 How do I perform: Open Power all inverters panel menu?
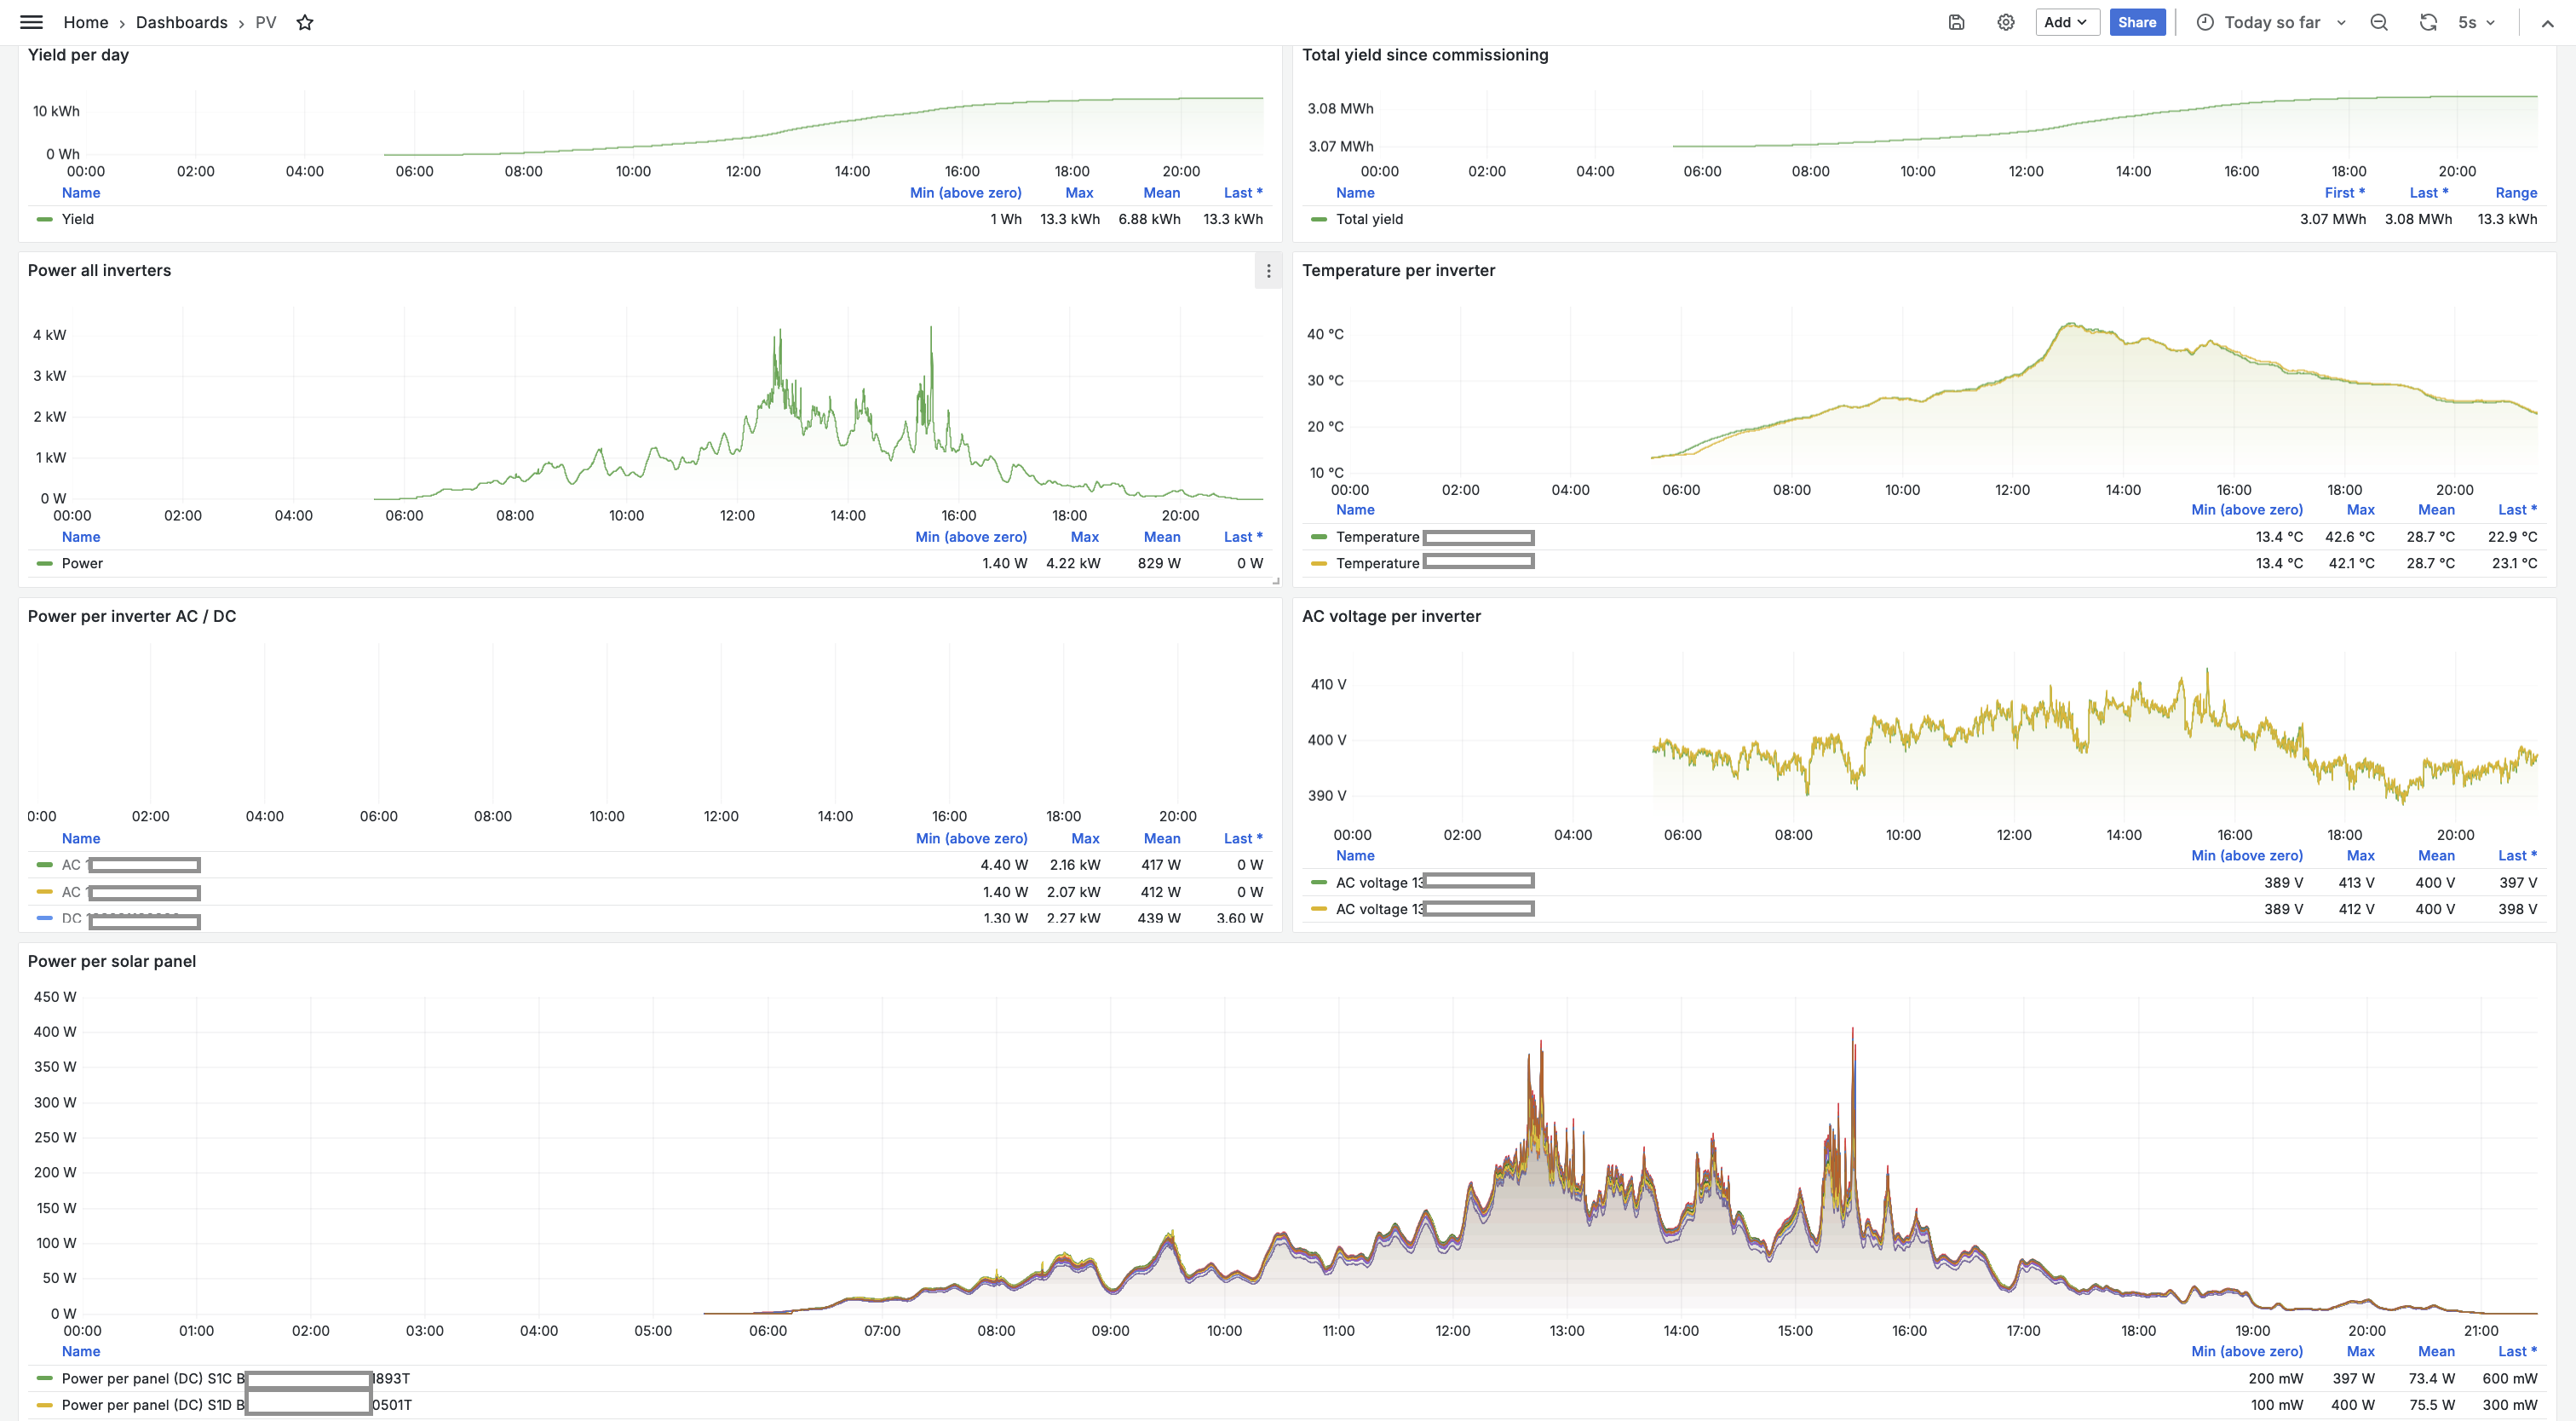pyautogui.click(x=1268, y=271)
